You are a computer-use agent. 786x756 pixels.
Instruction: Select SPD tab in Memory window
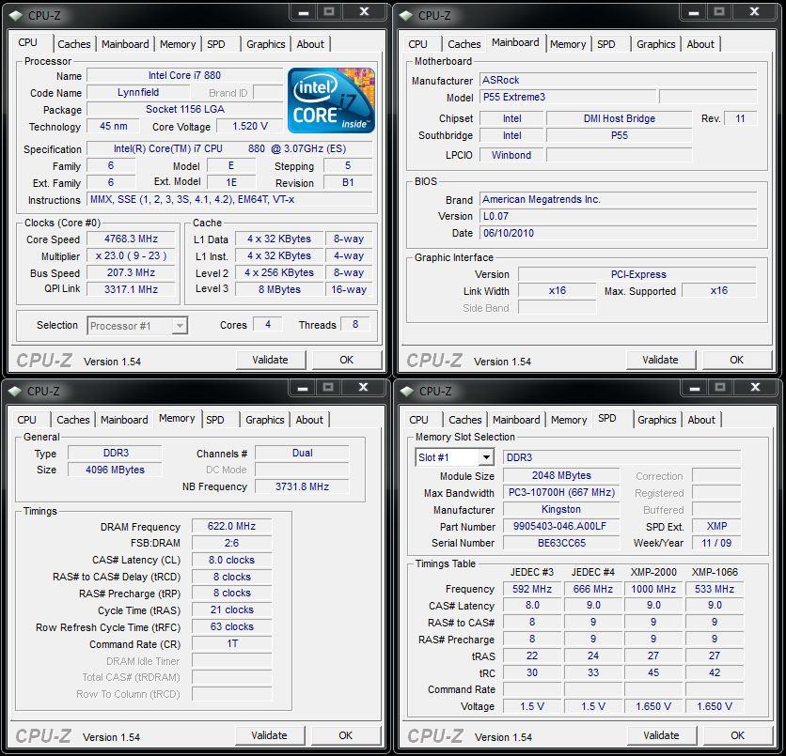click(x=215, y=420)
